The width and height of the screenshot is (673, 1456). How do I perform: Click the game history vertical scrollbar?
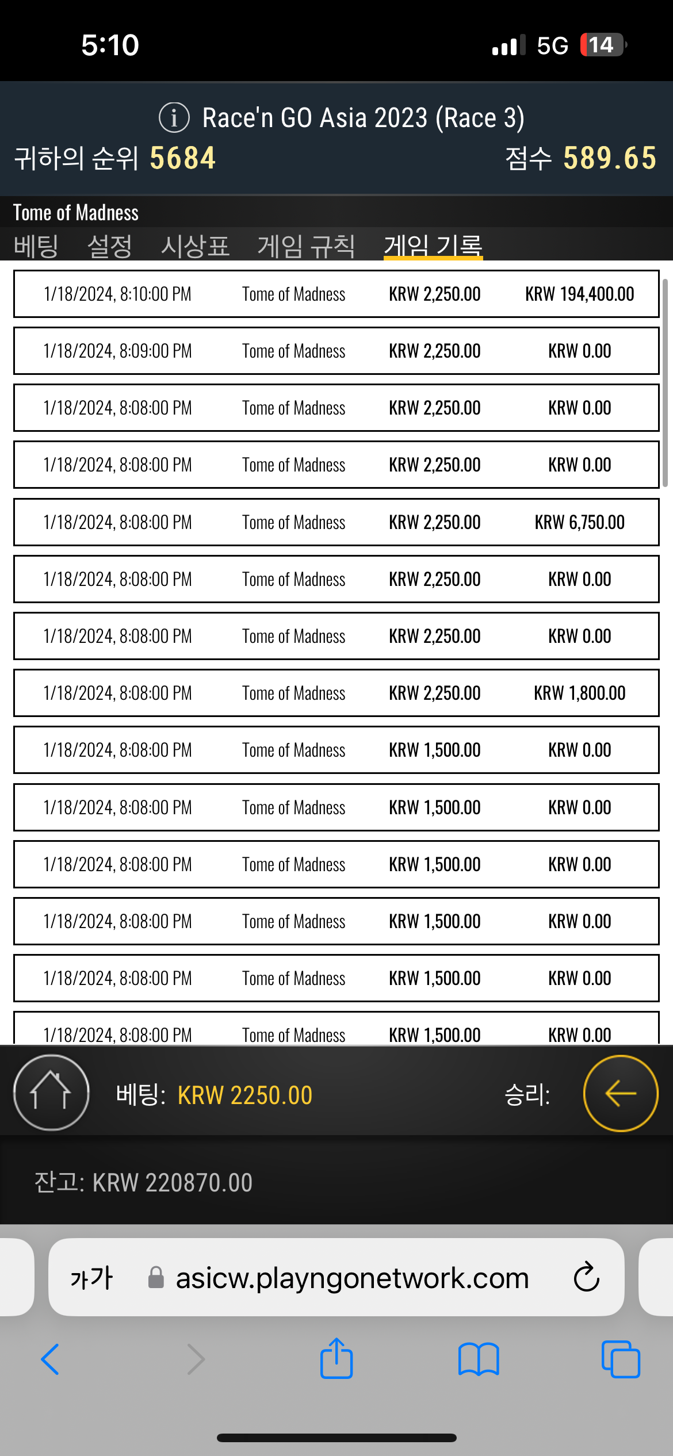click(666, 383)
